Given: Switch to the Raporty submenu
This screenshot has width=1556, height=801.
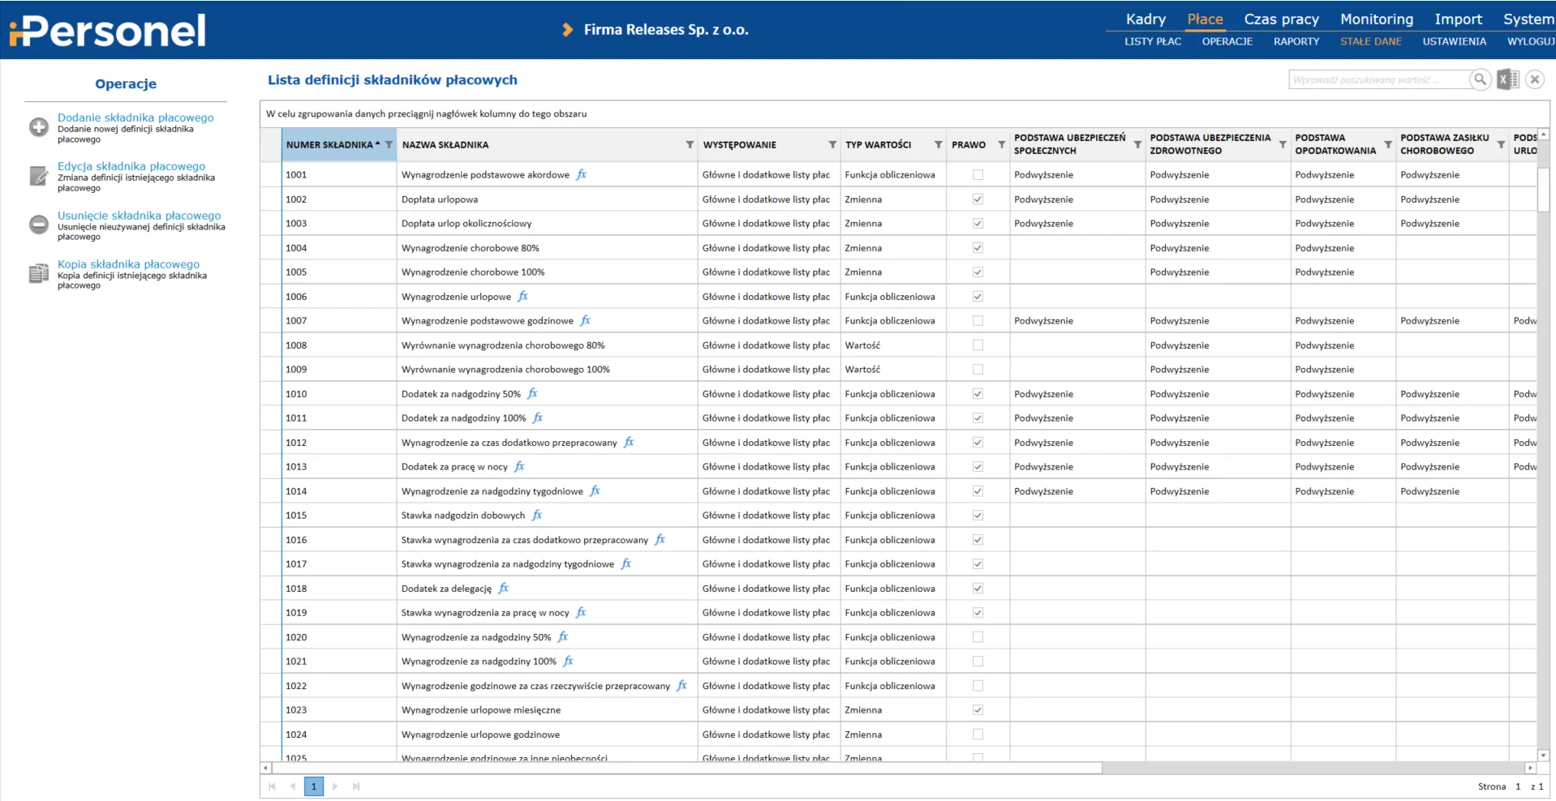Looking at the screenshot, I should pos(1296,41).
